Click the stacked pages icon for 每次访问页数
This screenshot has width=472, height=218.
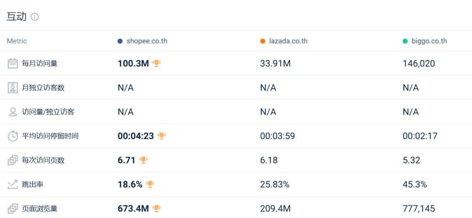tap(13, 160)
